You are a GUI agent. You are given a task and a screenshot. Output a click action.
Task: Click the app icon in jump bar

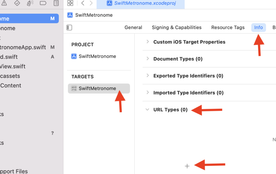70,15
